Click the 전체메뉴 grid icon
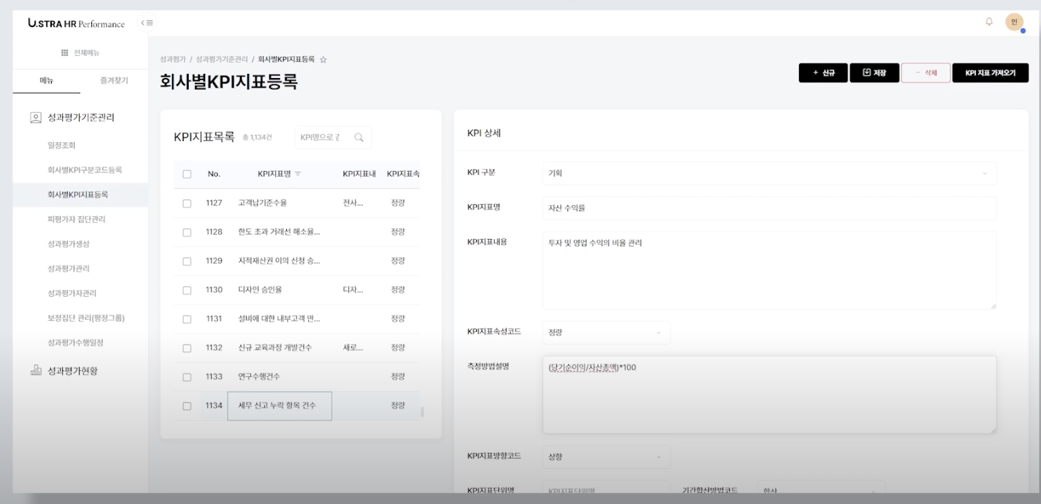 (65, 53)
